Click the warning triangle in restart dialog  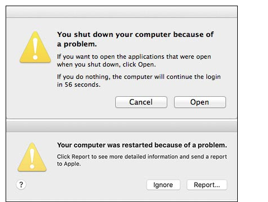pos(32,157)
